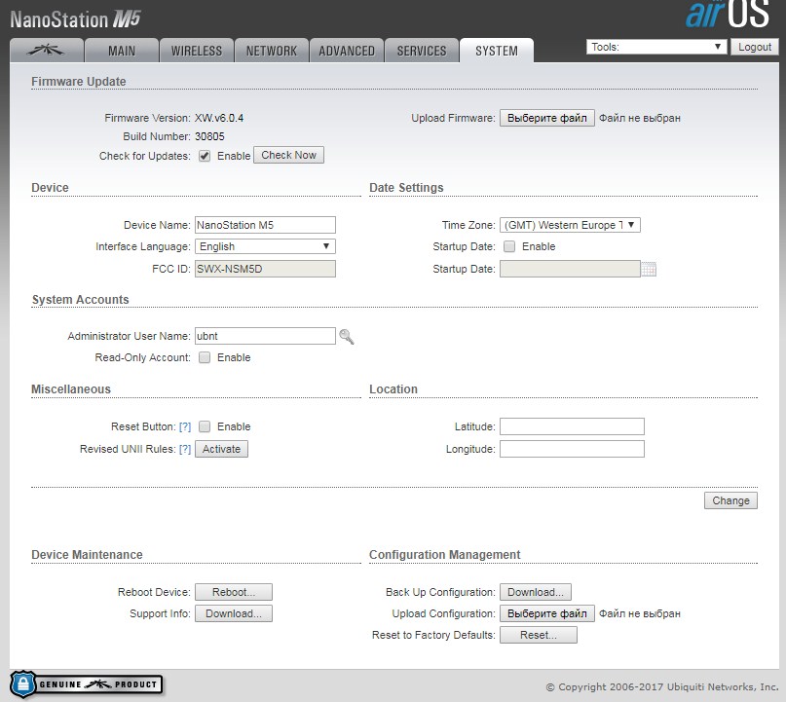Click Check Now for firmware updates
Screen dimensions: 786x702
click(x=288, y=156)
